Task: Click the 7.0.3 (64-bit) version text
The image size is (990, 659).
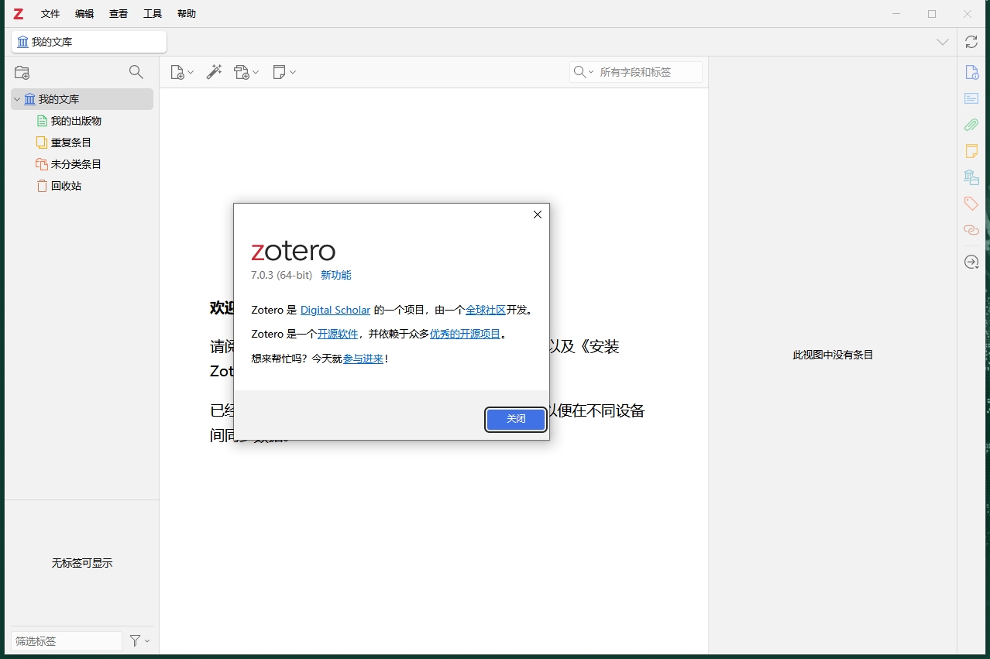Action: click(282, 275)
